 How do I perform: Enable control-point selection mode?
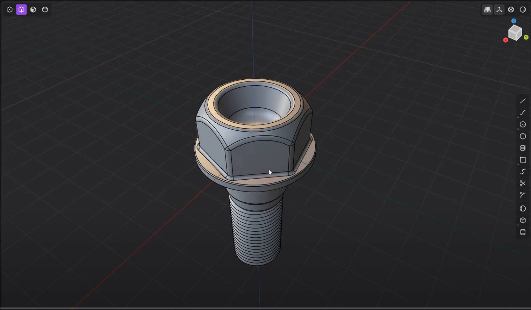click(x=9, y=9)
